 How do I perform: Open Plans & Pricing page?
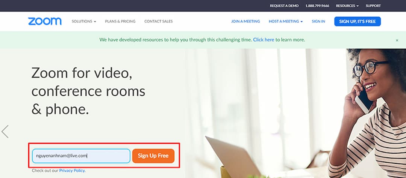coord(120,21)
